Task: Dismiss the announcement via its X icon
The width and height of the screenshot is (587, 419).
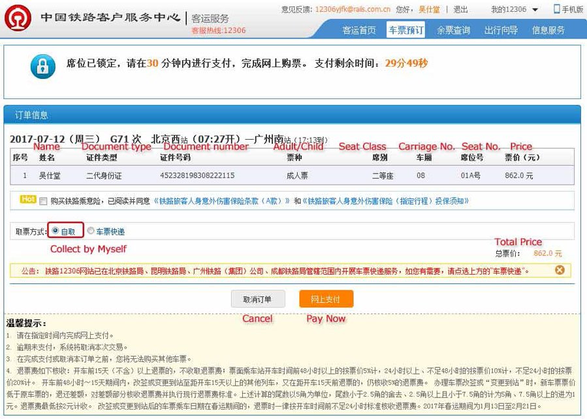Action: [560, 270]
